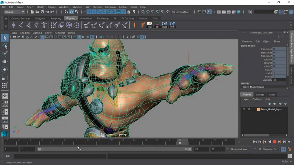The width and height of the screenshot is (294, 165).
Task: Open the viewport Shading menu
Action: [x=25, y=33]
